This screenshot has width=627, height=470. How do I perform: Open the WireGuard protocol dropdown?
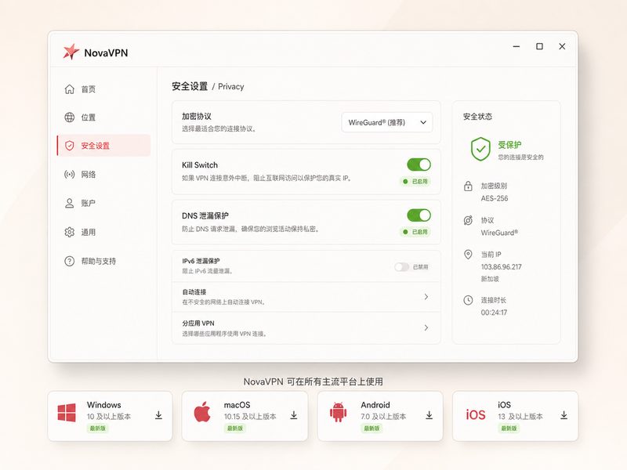tap(386, 122)
